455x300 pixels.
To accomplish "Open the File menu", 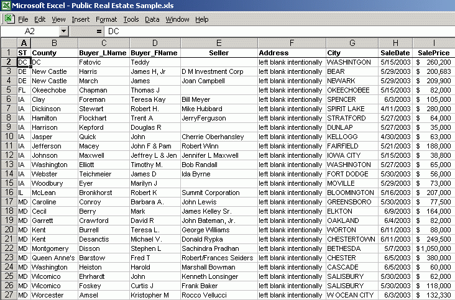I will click(x=23, y=19).
